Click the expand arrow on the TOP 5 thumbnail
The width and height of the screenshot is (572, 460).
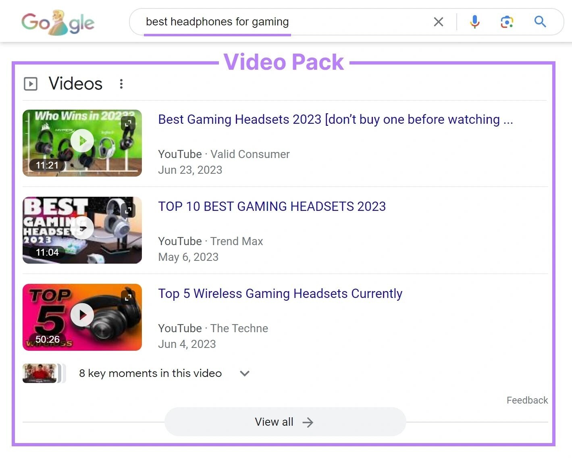pos(128,297)
